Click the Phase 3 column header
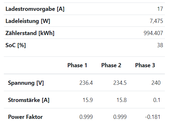This screenshot has height=123, width=170. pyautogui.click(x=145, y=65)
